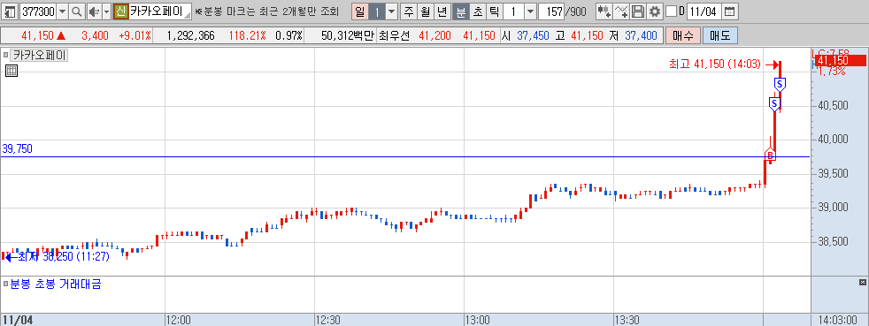Select the 분 minute chart period
The width and height of the screenshot is (869, 326).
tap(460, 11)
